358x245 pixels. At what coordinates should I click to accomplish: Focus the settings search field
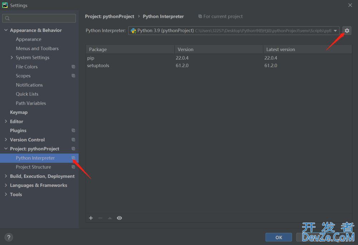(x=39, y=18)
